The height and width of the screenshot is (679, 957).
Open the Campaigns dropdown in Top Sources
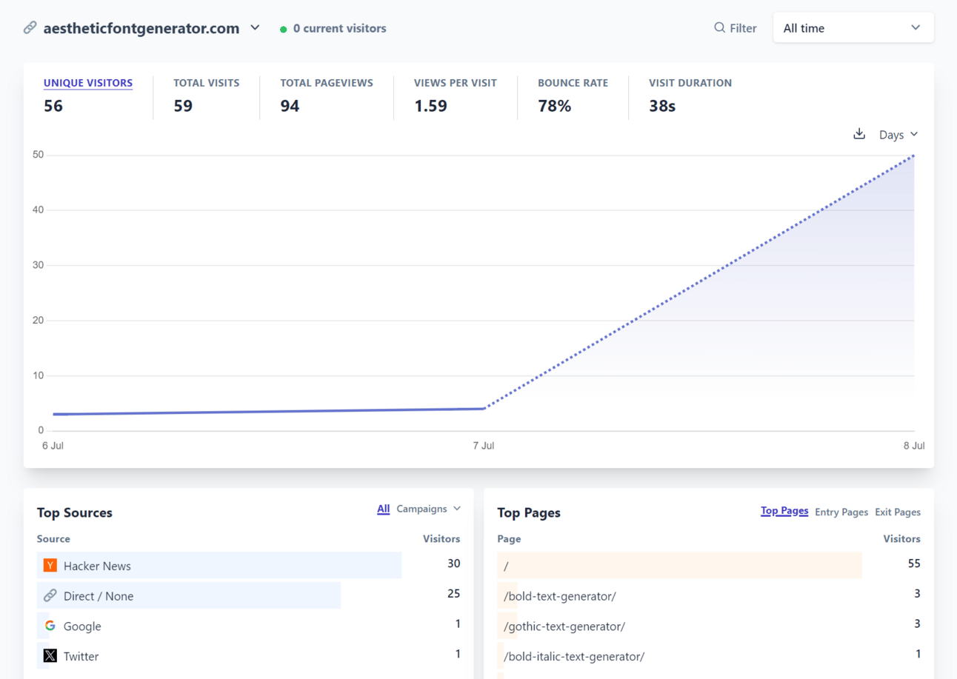[428, 509]
